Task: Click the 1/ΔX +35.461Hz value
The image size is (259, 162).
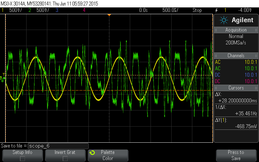Action: point(246,114)
